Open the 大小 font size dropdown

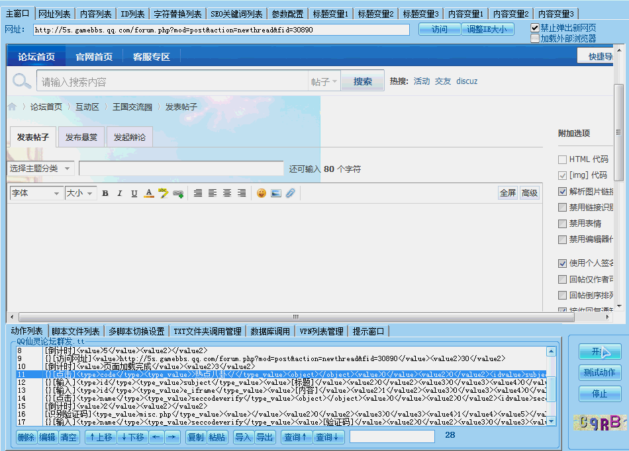[81, 194]
